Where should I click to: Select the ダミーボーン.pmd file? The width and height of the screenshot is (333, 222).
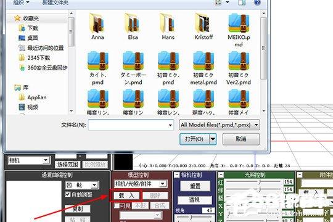(x=133, y=68)
